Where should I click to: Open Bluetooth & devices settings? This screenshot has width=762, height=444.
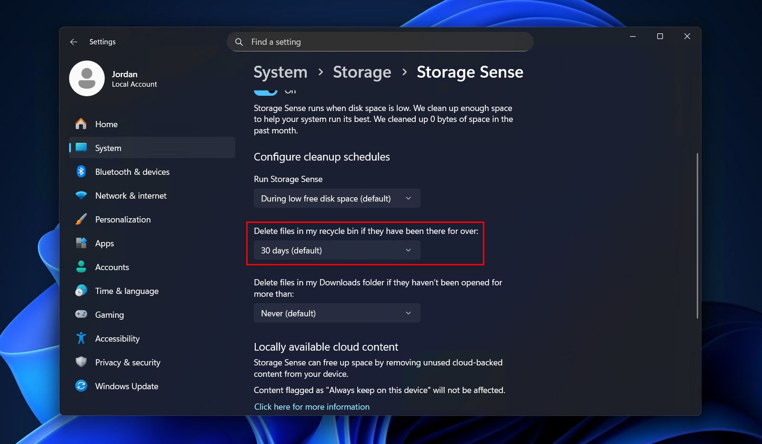pyautogui.click(x=132, y=172)
